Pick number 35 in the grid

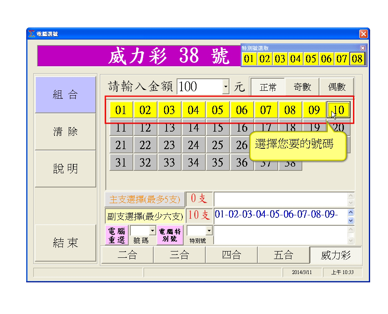217,162
